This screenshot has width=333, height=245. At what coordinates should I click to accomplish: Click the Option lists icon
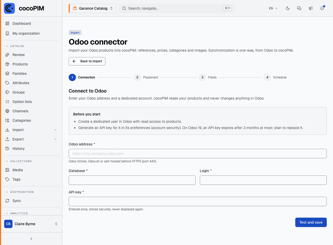click(x=7, y=102)
